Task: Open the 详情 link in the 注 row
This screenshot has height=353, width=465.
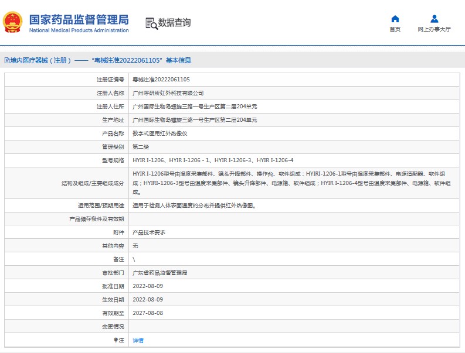Action: [x=138, y=340]
